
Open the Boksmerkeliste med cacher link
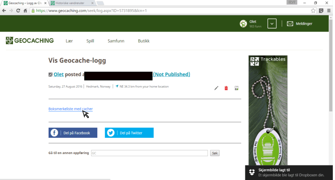[70, 109]
